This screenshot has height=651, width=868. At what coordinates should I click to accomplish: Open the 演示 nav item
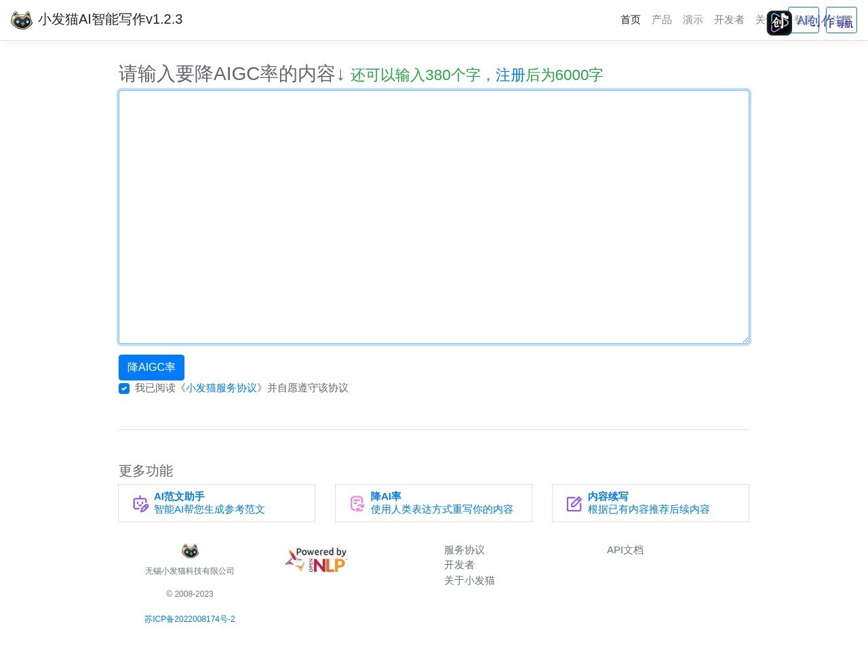click(x=693, y=20)
